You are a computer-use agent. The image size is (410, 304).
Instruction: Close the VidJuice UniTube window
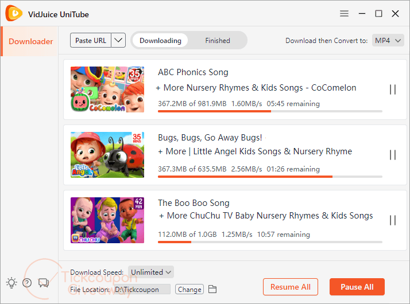[395, 13]
